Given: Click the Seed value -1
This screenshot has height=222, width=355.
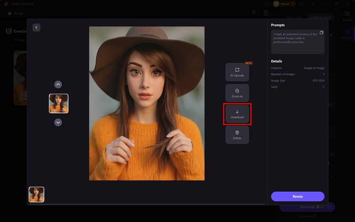Looking at the screenshot, I should click(x=323, y=87).
